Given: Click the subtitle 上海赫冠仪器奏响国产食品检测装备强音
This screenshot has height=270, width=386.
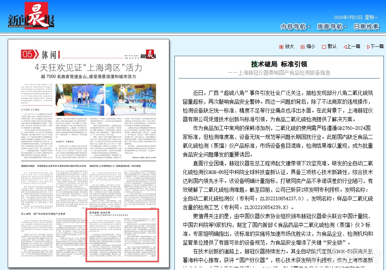Looking at the screenshot, I should click(x=279, y=73).
